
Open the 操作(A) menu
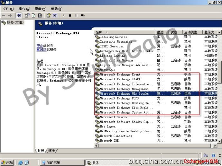coord(24,9)
